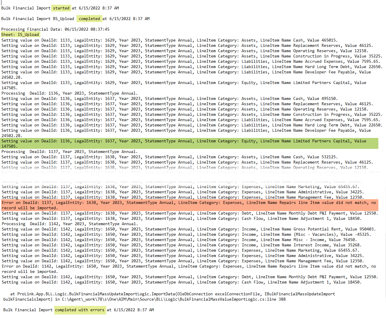Click DealId 1137 Monthly Debt P&I Payment line
Viewport: 386px width, 318px height.
(x=189, y=213)
